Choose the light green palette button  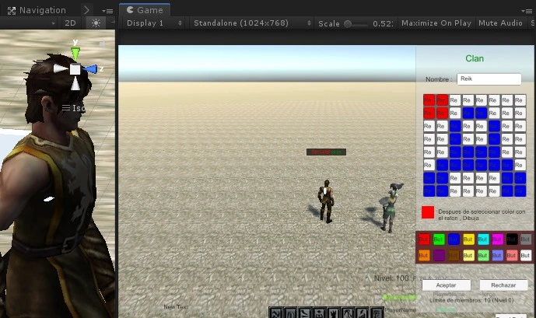coord(482,255)
